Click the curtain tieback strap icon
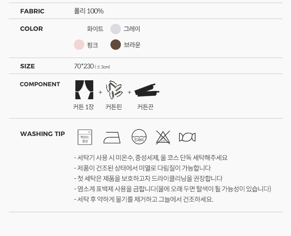 (147, 90)
